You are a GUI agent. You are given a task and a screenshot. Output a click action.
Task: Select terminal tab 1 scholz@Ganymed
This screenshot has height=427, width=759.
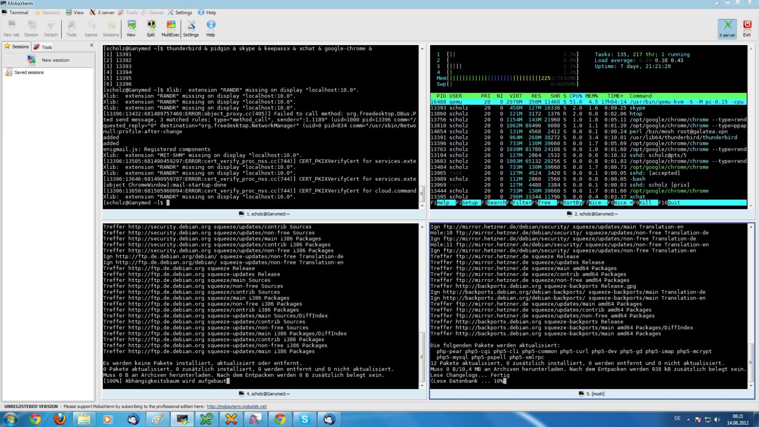coord(264,214)
